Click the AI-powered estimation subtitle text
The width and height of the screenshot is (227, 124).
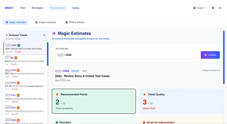pyautogui.click(x=81, y=39)
